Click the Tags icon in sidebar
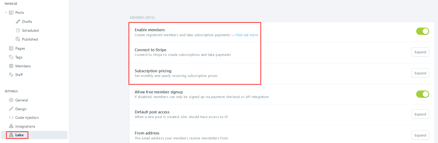This screenshot has width=438, height=143. [x=11, y=57]
